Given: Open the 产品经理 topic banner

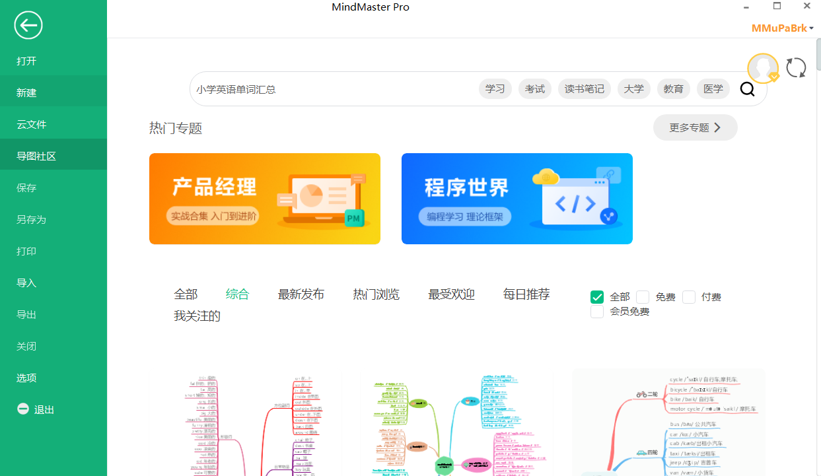Looking at the screenshot, I should (x=265, y=199).
